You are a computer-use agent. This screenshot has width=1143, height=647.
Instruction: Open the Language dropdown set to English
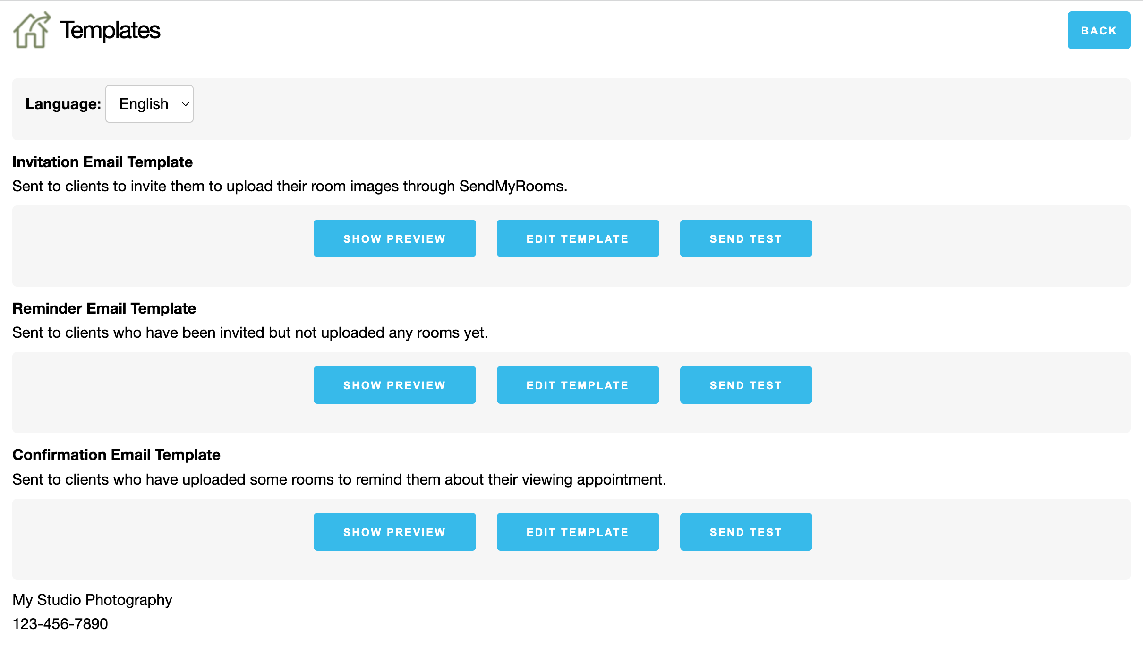149,104
